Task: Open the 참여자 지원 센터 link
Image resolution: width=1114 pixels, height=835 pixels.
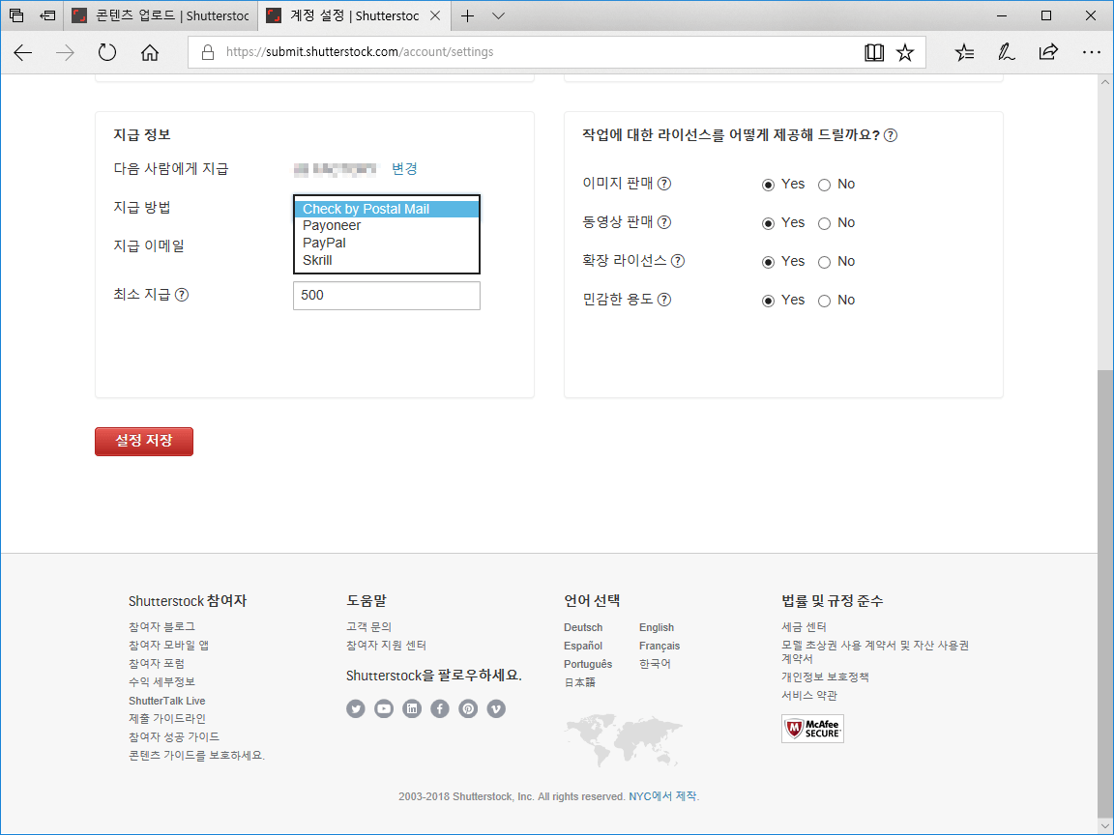Action: coord(387,646)
